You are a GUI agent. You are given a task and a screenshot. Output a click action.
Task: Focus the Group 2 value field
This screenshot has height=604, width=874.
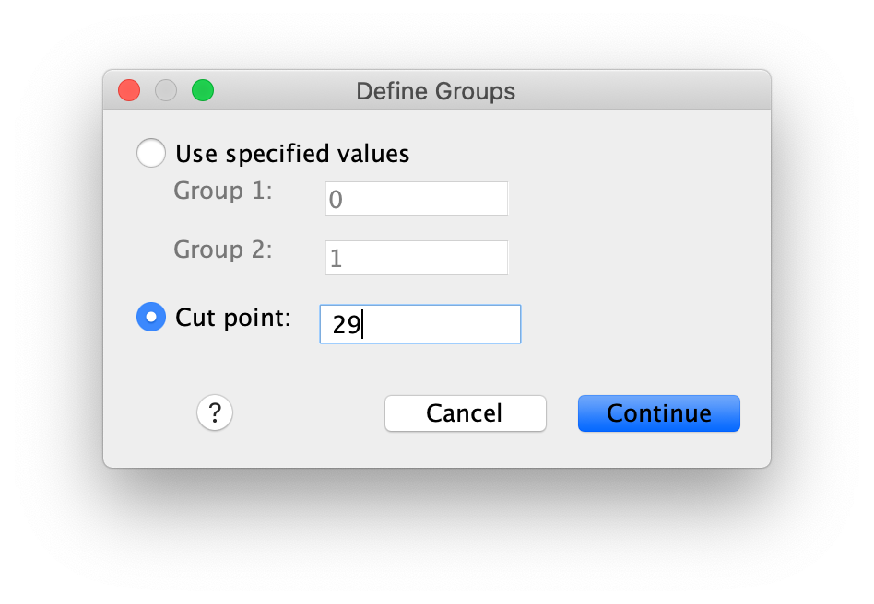pos(417,258)
